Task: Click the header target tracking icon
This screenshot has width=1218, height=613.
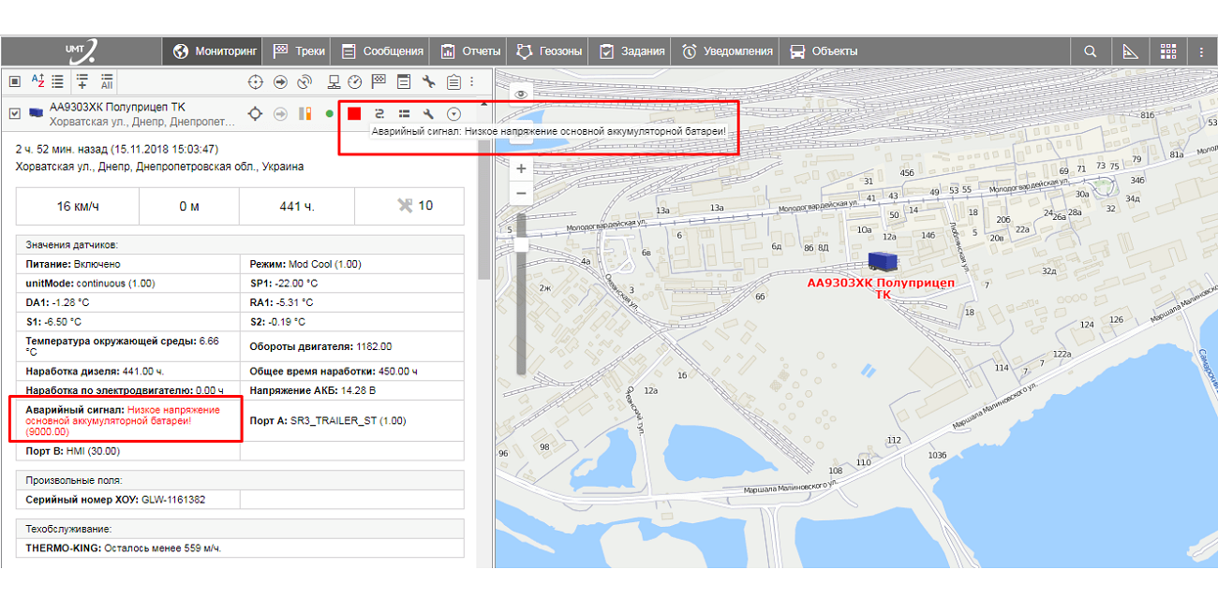Action: 256,81
